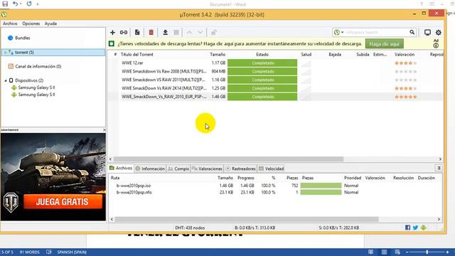The width and height of the screenshot is (455, 256).
Task: Click SPANISH (SPAIN) language in Word status bar
Action: point(72,252)
